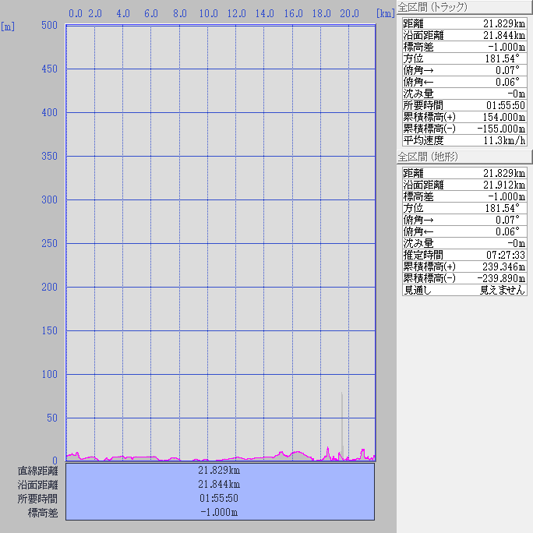533x533 pixels.
Task: Click the 8.0 distance axis label
Action: click(180, 13)
